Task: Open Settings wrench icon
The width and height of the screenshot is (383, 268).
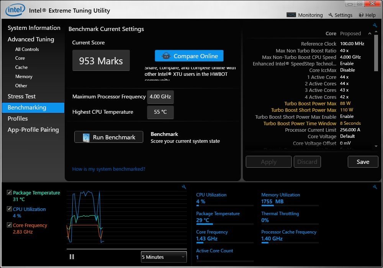Action: coord(331,15)
